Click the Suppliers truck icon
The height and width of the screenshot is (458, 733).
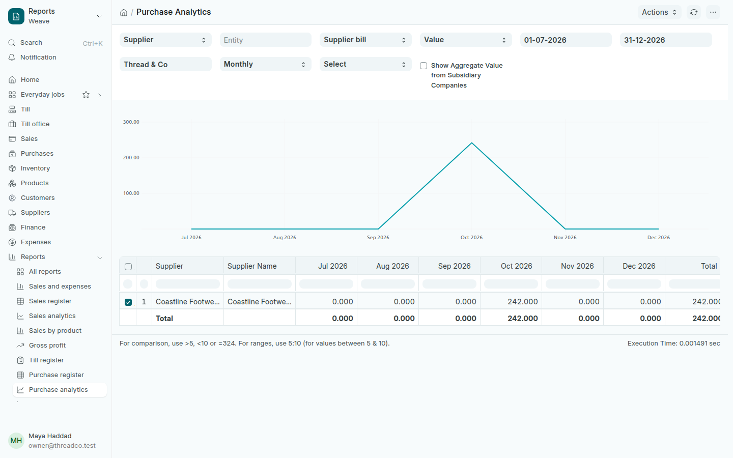click(12, 213)
